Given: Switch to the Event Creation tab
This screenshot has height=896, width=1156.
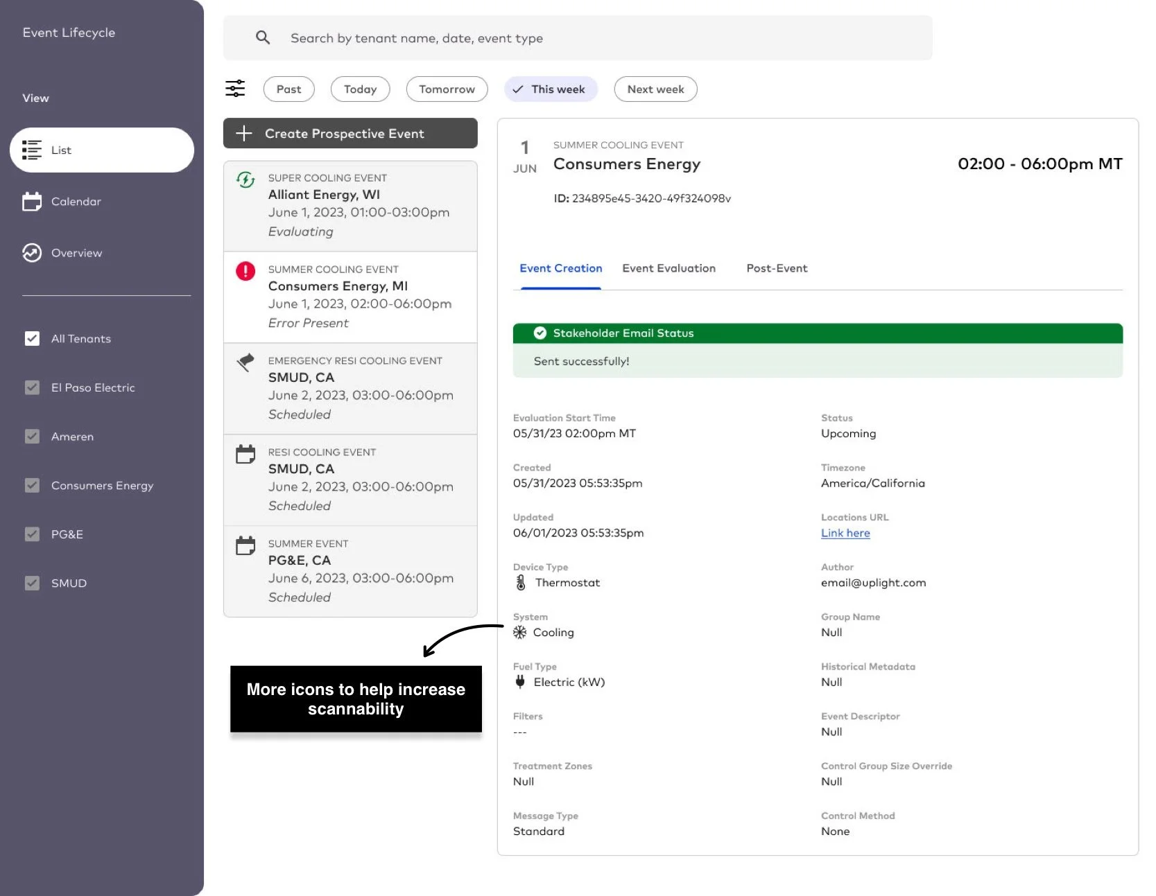Looking at the screenshot, I should [561, 268].
